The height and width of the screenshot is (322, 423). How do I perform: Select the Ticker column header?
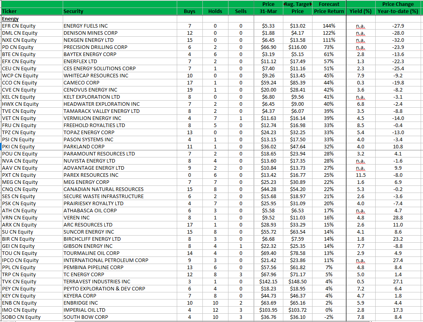[32, 11]
